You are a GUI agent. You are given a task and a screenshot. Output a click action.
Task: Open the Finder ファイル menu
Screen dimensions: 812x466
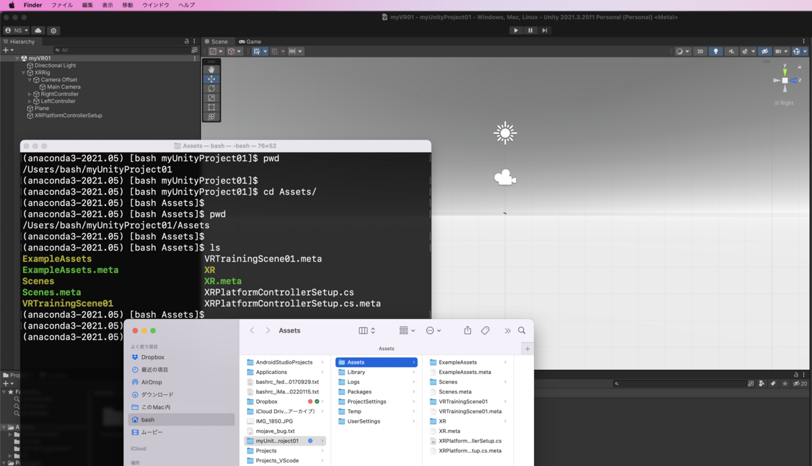[x=62, y=5]
